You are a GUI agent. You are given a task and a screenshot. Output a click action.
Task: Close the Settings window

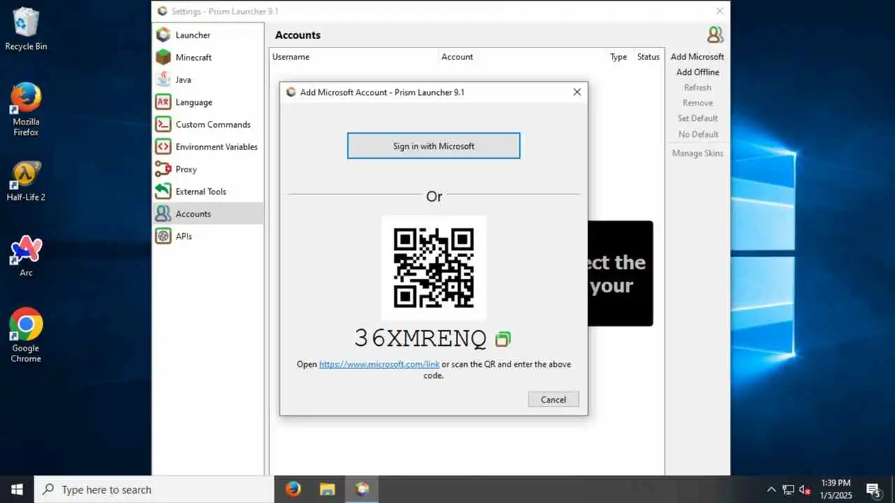pos(719,11)
